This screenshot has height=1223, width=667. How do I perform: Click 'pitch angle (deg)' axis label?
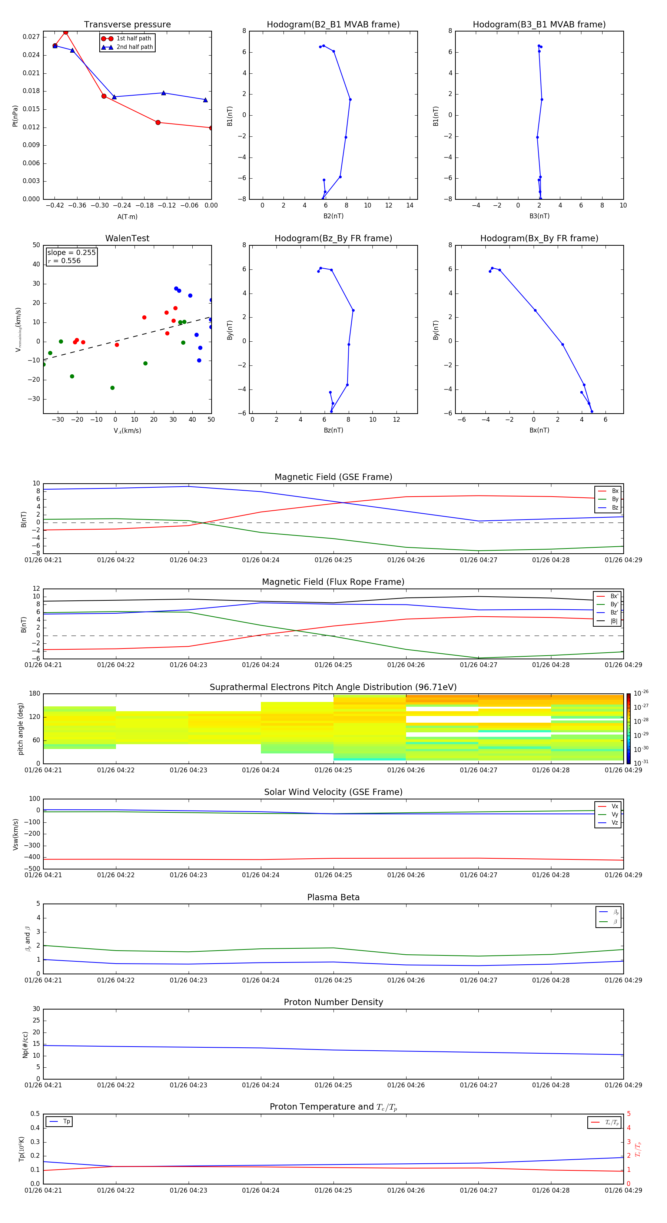pos(20,729)
